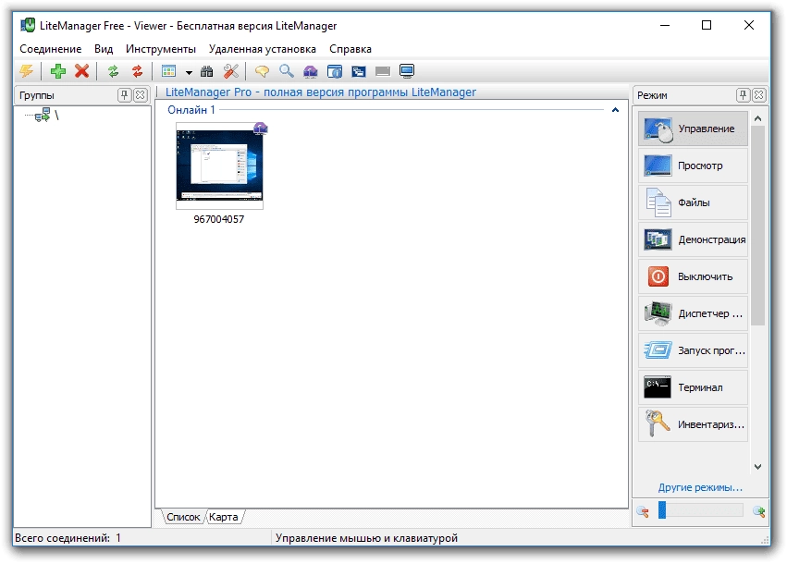This screenshot has height=564, width=787.
Task: Click the lightning bolt connect icon
Action: pyautogui.click(x=26, y=71)
